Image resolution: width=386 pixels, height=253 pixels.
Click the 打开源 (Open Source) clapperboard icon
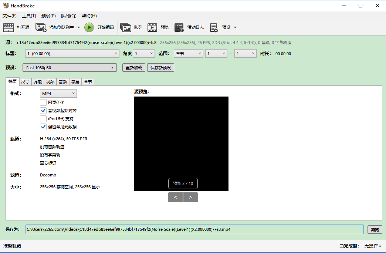tap(9, 27)
